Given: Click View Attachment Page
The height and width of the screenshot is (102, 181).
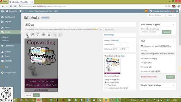Looking at the screenshot, I should [x=44, y=11].
